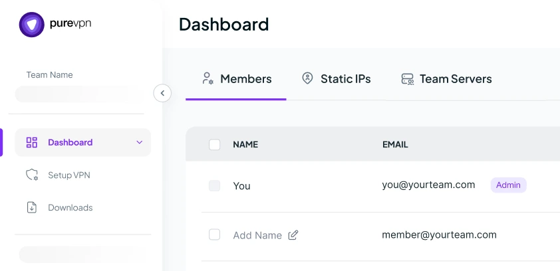Click the PureVPN shield logo icon

coord(32,25)
